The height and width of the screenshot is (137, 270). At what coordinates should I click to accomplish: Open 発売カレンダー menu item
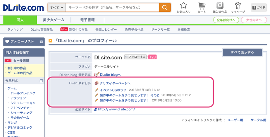(106, 30)
